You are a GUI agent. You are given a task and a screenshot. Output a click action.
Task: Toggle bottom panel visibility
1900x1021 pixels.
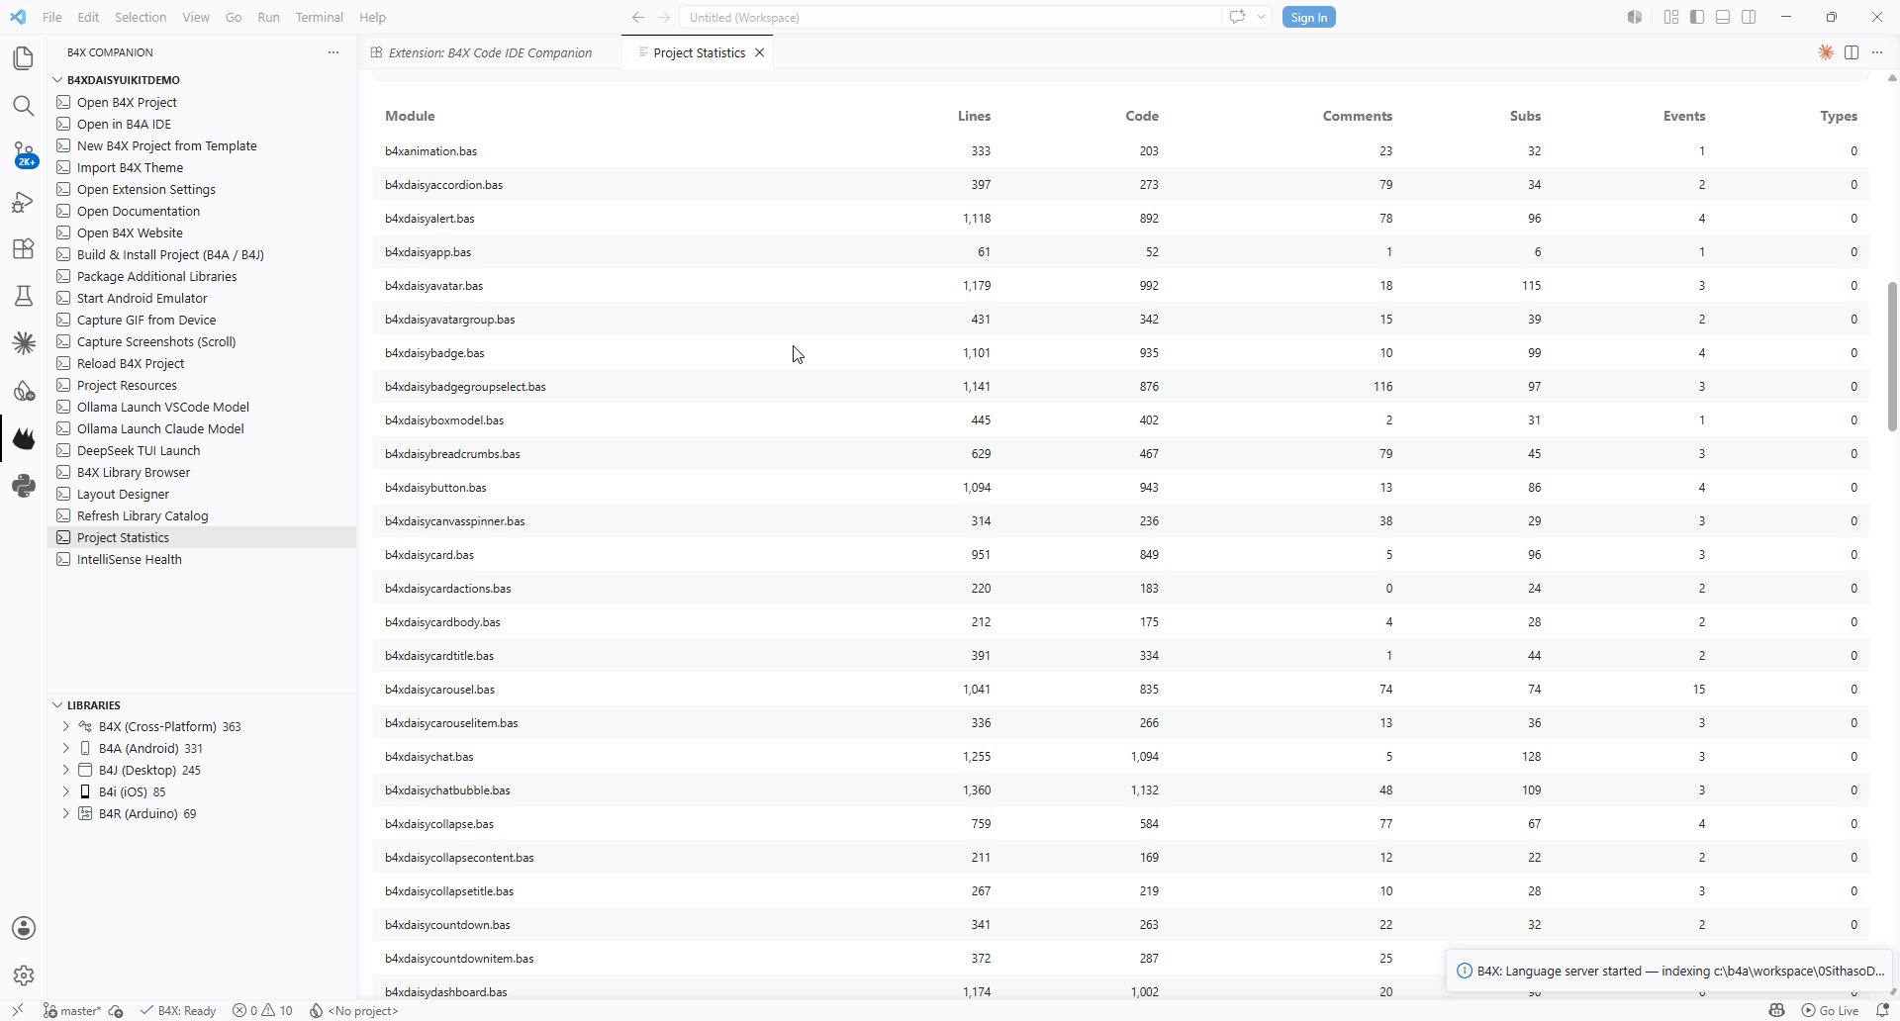click(1723, 17)
